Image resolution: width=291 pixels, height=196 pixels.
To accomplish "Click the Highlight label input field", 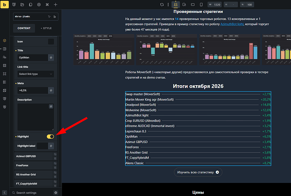I will pyautogui.click(x=43, y=146).
